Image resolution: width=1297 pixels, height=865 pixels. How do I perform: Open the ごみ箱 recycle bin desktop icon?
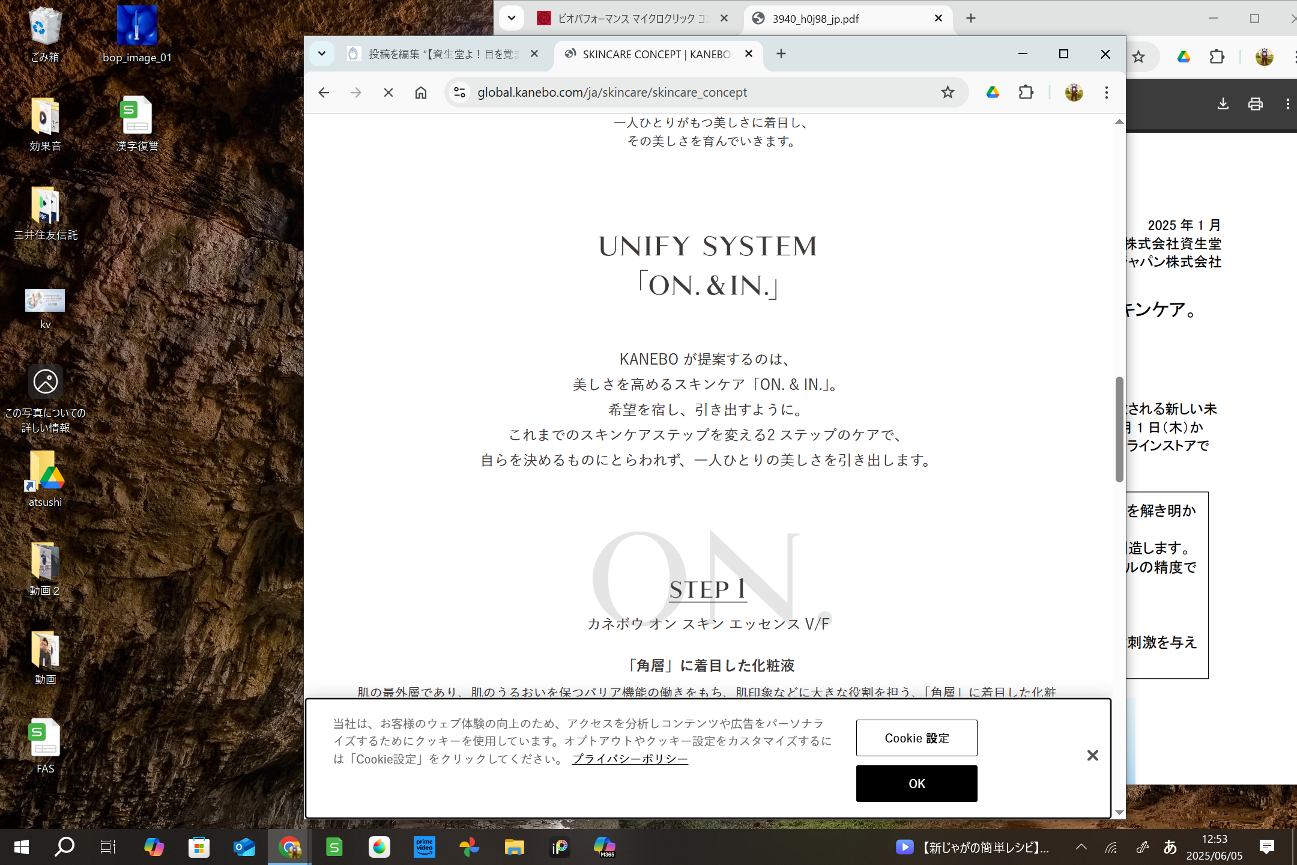tap(46, 35)
